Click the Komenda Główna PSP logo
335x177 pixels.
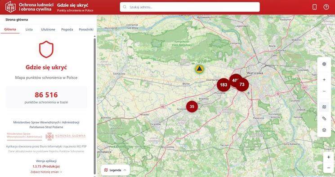(x=66, y=136)
